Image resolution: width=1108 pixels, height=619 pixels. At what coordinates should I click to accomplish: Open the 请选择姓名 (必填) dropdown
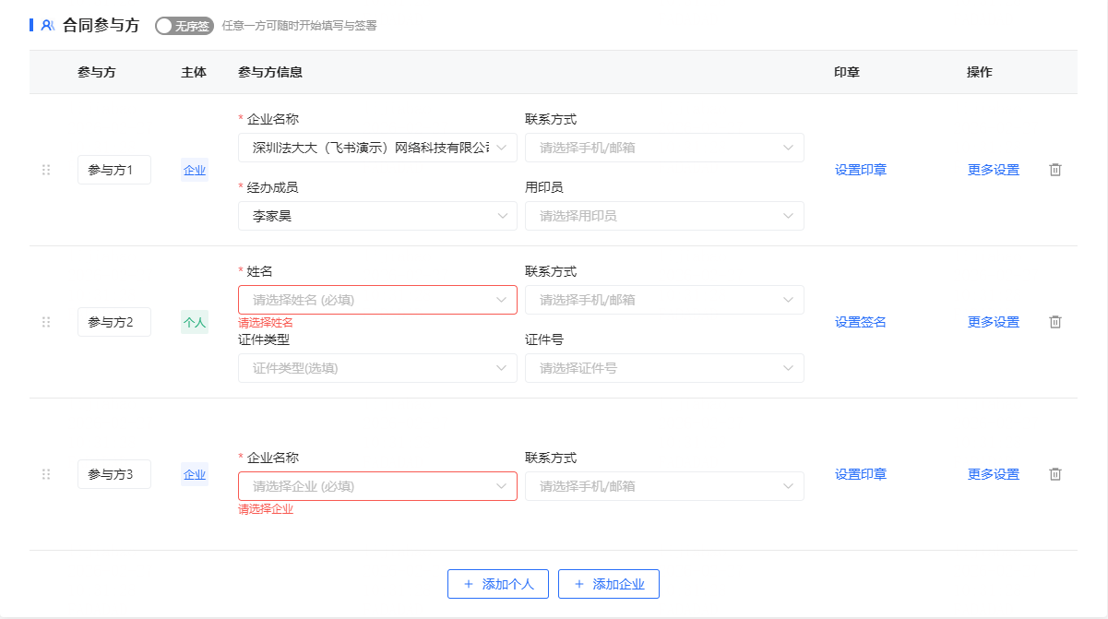pyautogui.click(x=377, y=300)
